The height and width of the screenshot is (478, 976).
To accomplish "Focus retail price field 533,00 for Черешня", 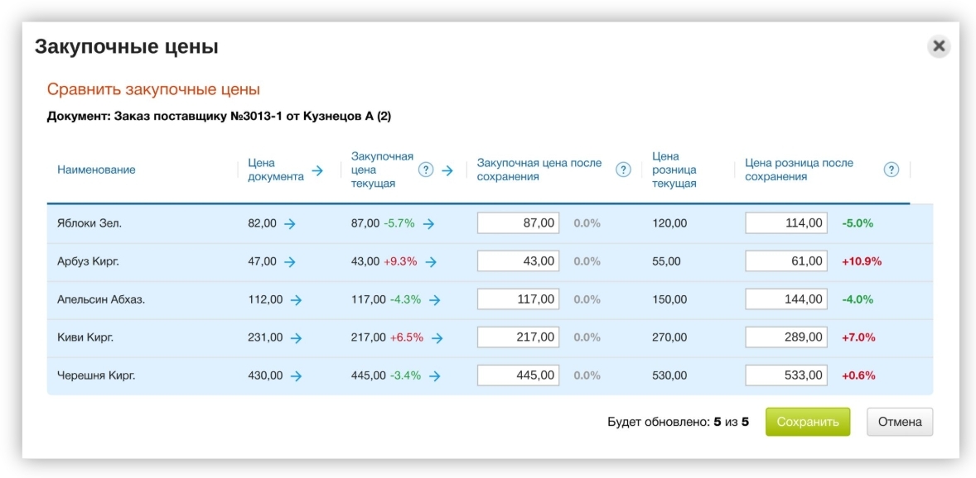I will [786, 375].
